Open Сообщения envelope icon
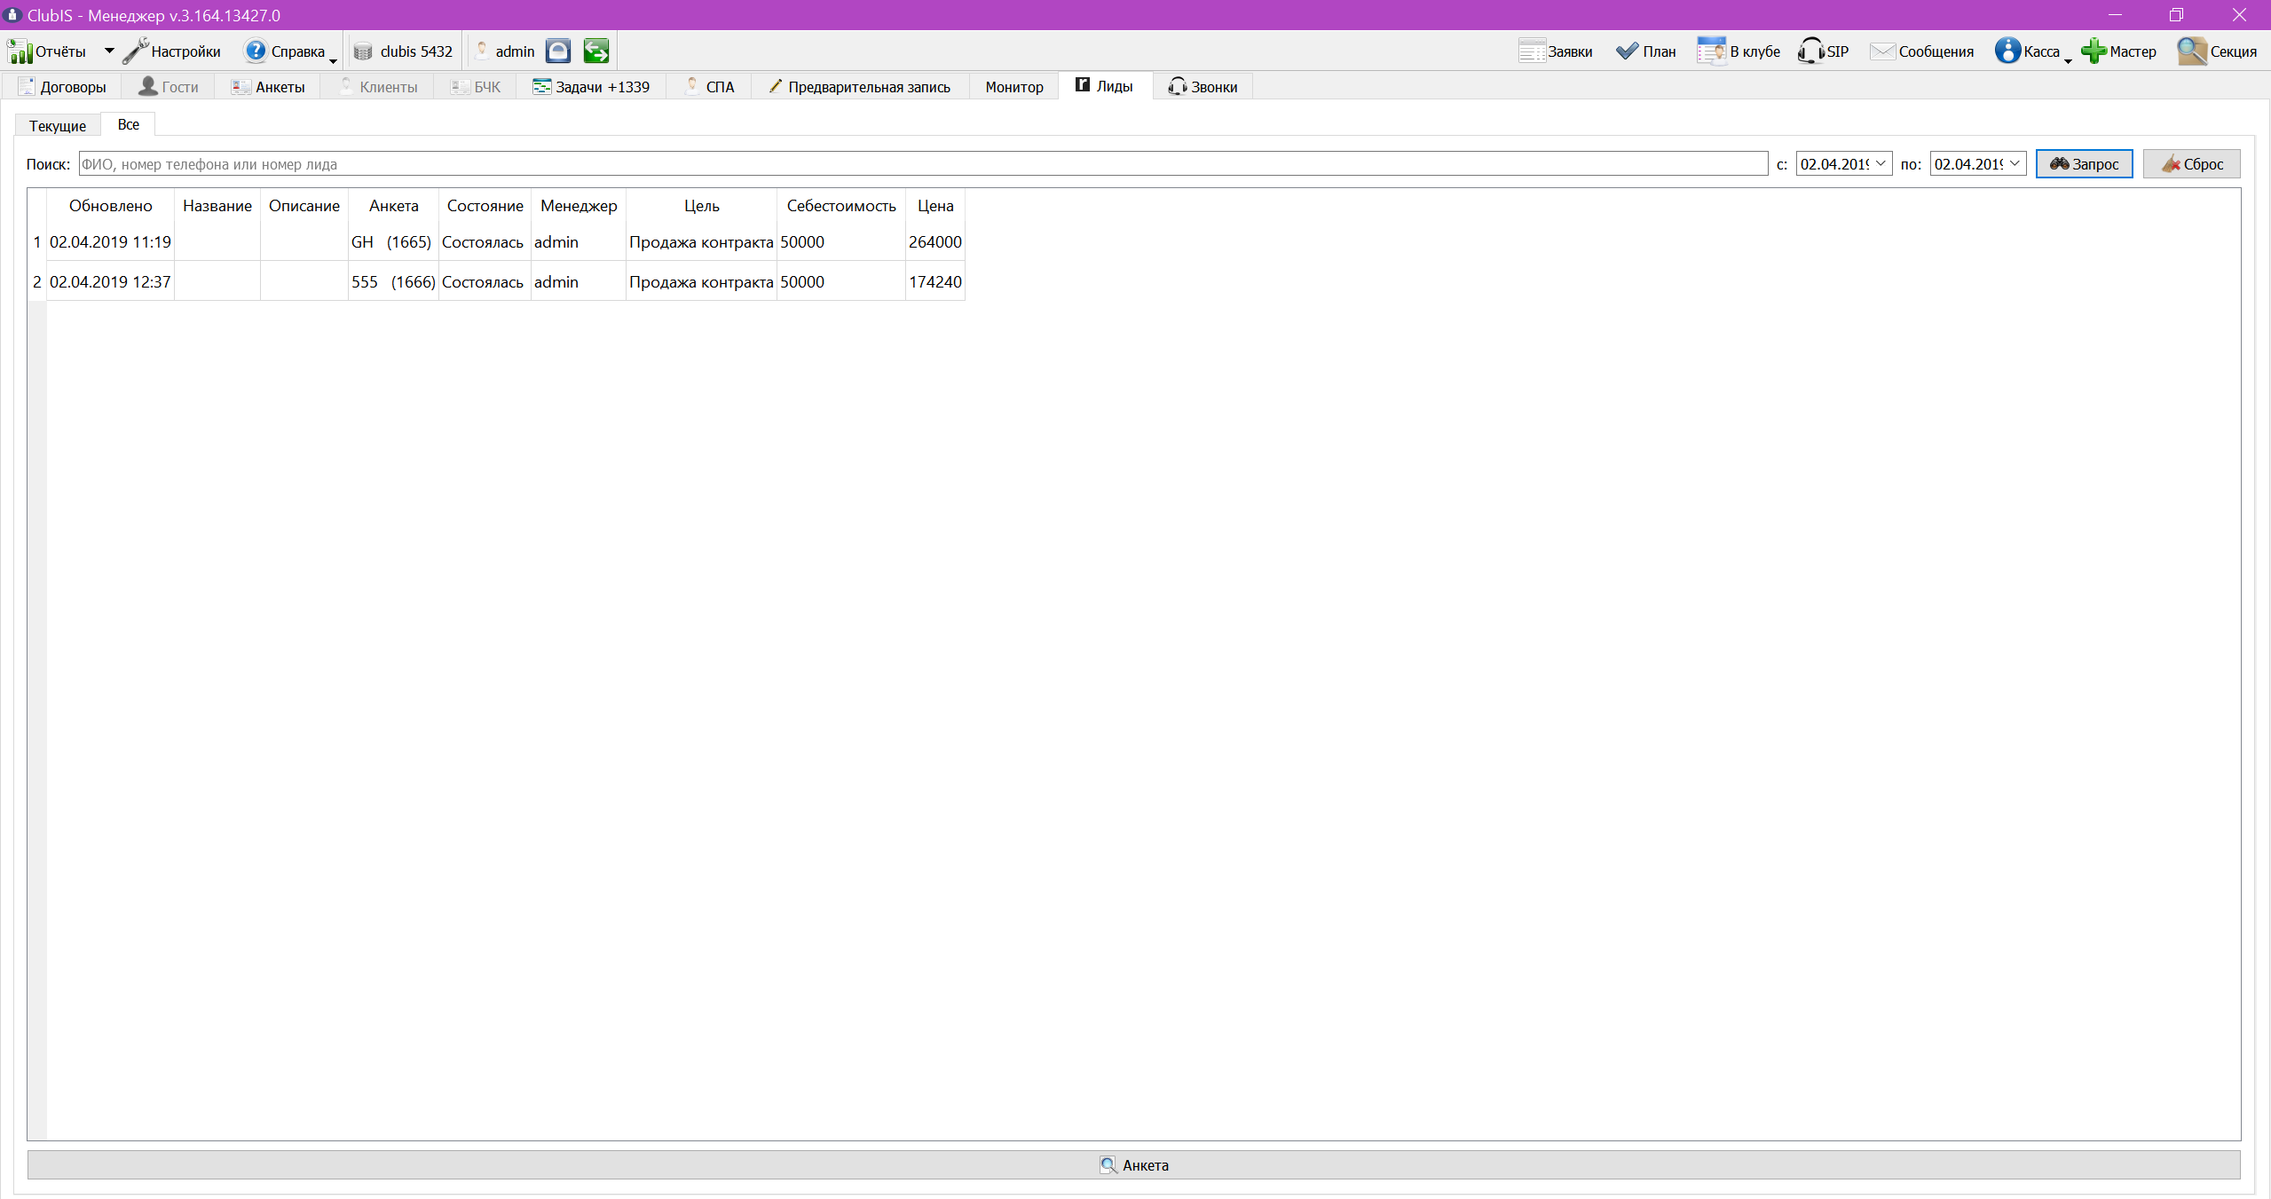This screenshot has height=1199, width=2271. tap(1882, 51)
